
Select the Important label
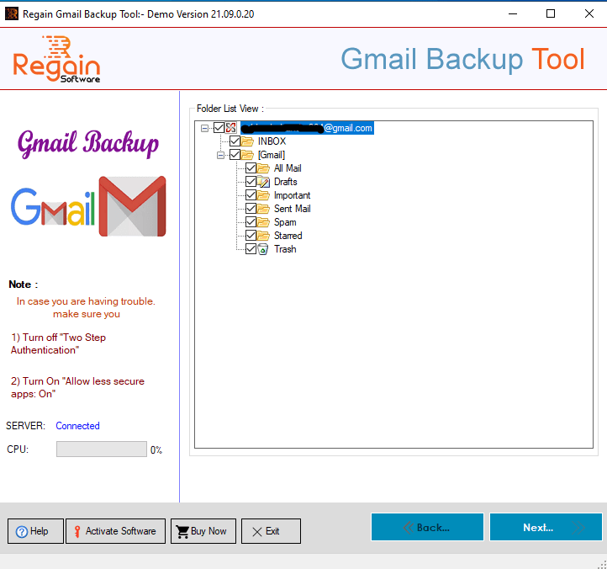293,195
